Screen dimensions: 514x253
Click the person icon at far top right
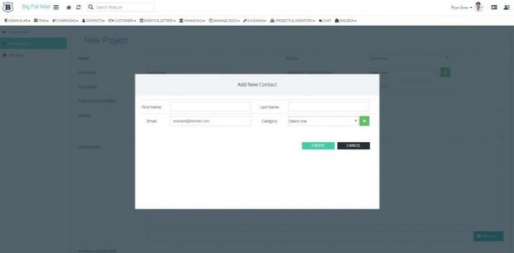point(506,7)
